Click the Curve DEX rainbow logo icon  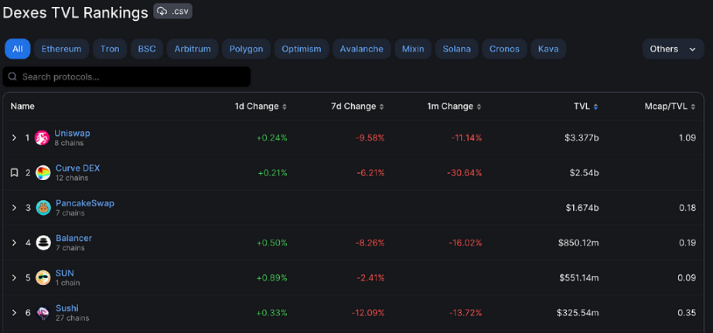pyautogui.click(x=43, y=172)
